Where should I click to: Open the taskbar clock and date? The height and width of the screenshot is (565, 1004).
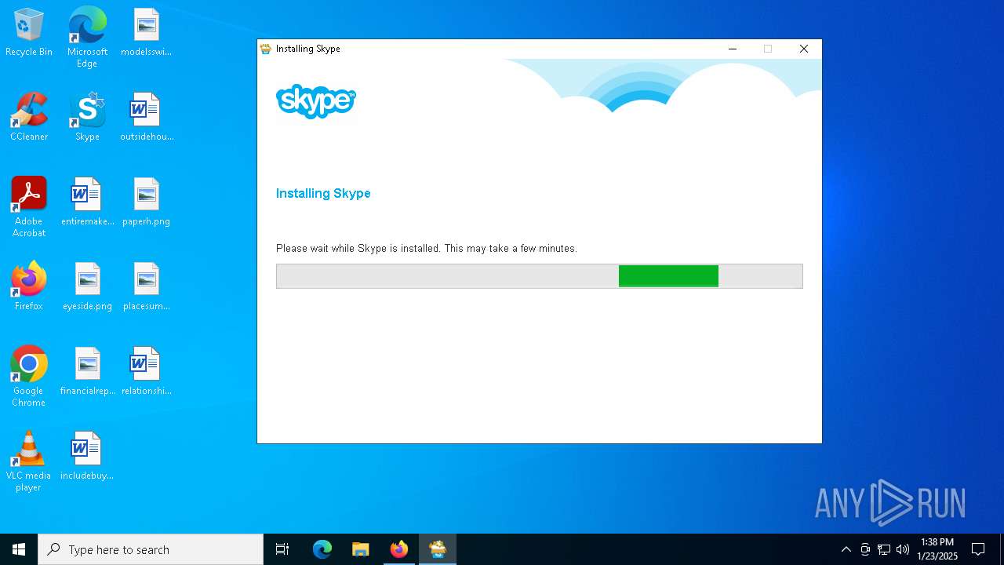point(937,549)
